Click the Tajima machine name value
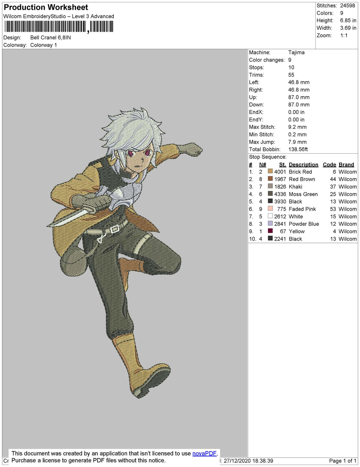Viewport: 360px width, 467px height. pyautogui.click(x=296, y=53)
